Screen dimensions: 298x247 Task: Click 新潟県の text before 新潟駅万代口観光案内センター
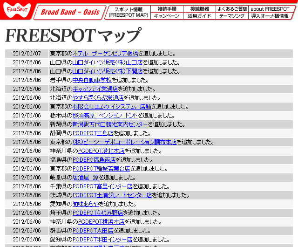(x=61, y=124)
